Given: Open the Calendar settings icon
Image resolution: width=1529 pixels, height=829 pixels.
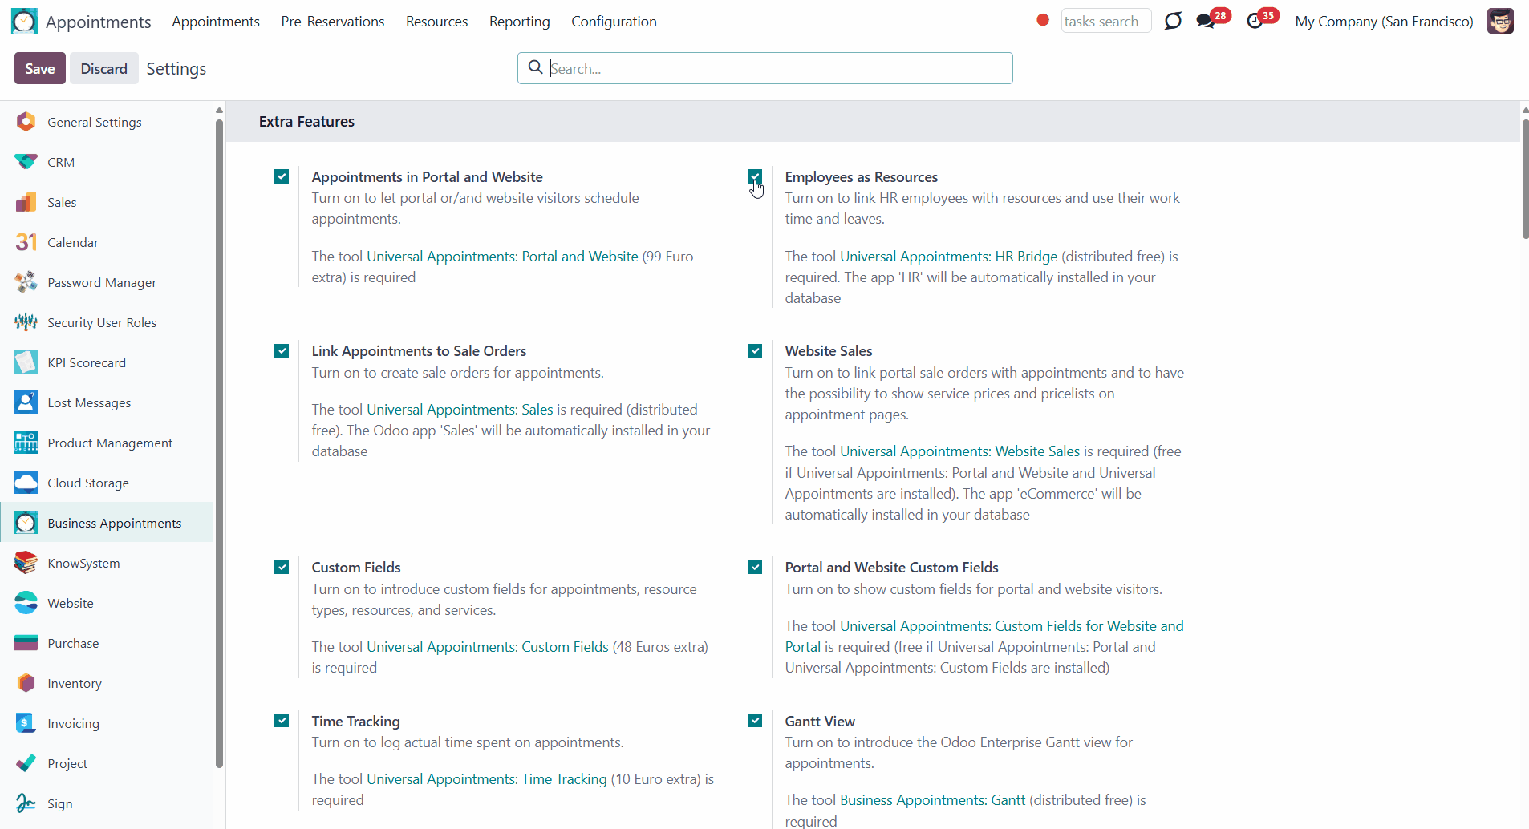Looking at the screenshot, I should tap(26, 242).
